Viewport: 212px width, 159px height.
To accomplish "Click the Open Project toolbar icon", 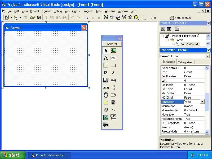I will tap(32, 17).
